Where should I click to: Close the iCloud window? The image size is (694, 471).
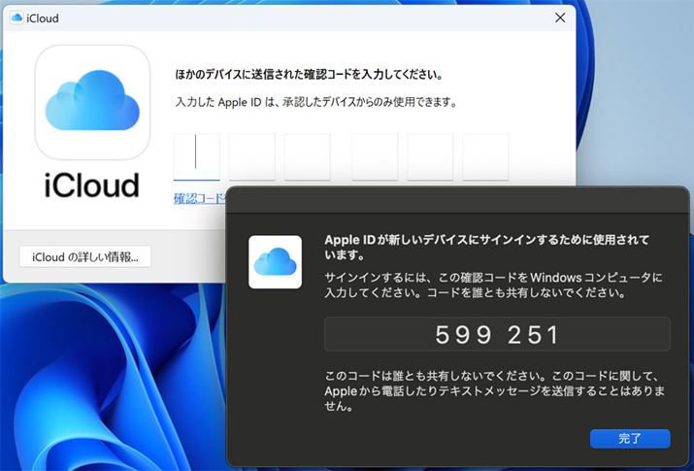pyautogui.click(x=560, y=17)
